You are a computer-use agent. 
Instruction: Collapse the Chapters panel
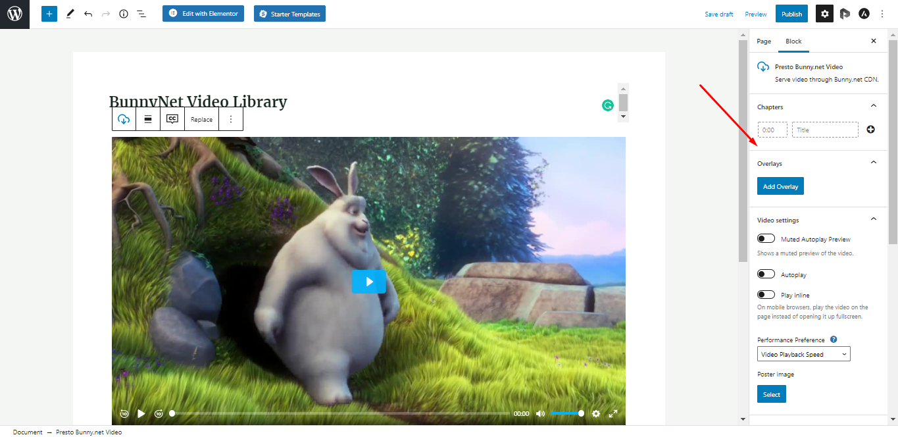[874, 106]
